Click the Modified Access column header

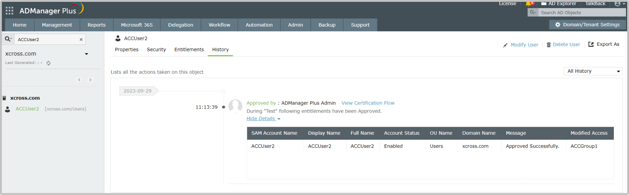click(x=589, y=133)
